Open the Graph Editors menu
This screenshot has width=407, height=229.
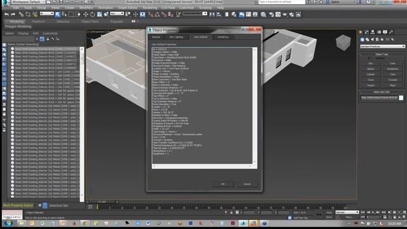[128, 8]
